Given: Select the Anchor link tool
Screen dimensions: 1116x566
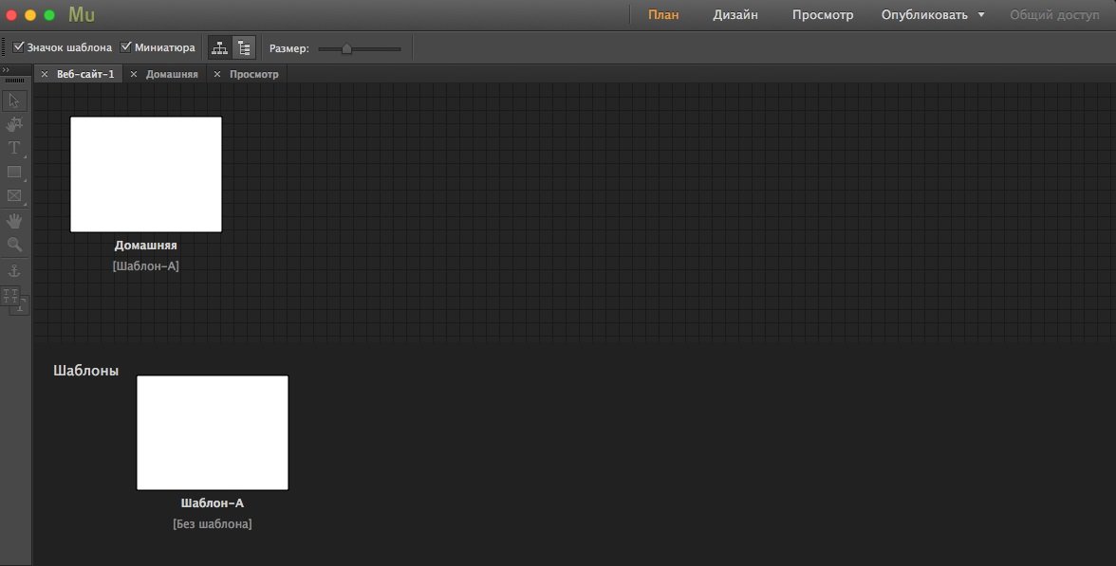Looking at the screenshot, I should 14,271.
